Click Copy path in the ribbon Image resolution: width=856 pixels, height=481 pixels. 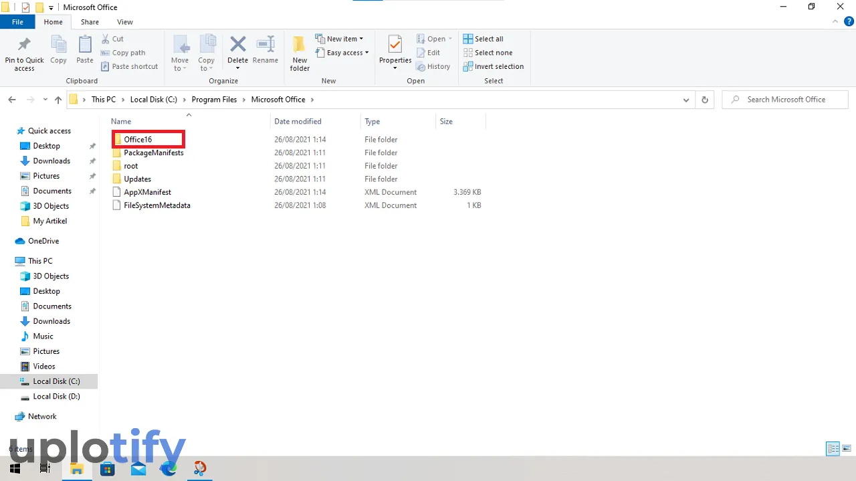click(x=123, y=53)
